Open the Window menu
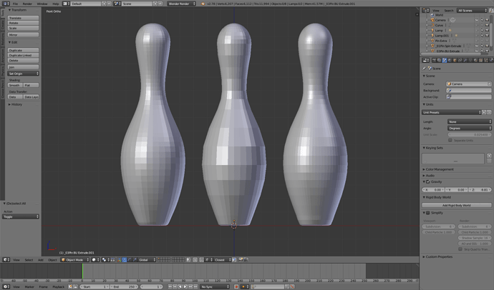494x290 pixels. tap(42, 4)
